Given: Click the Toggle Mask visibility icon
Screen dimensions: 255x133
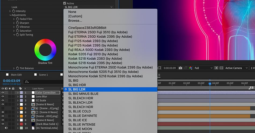Looking at the screenshot, I should pos(159,68).
